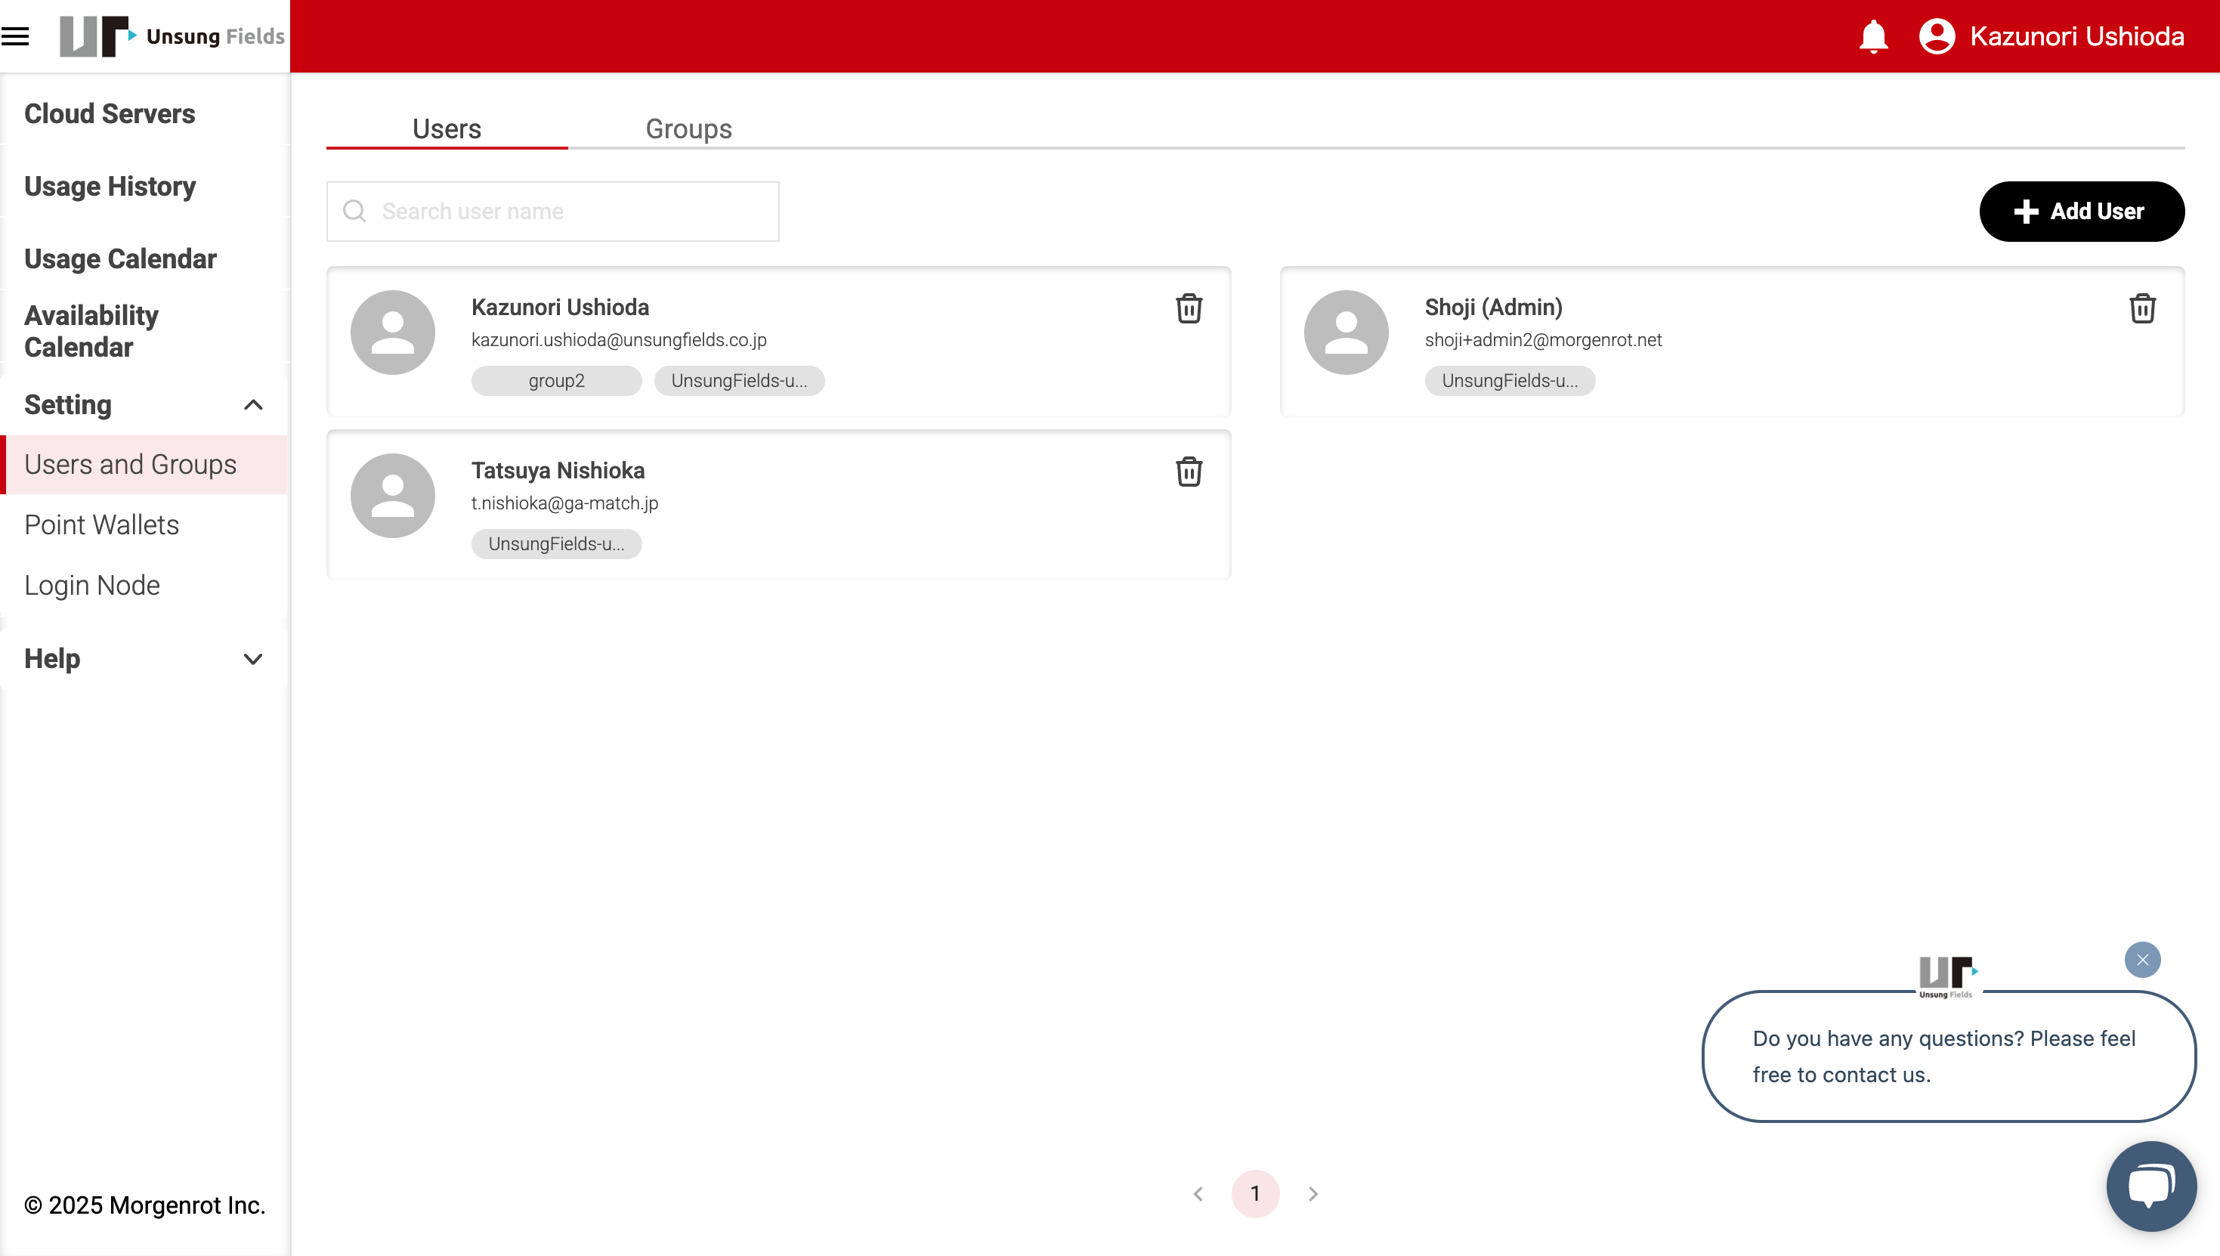Delete user Shoji (Admin) with trash icon
This screenshot has height=1256, width=2220.
tap(2141, 308)
